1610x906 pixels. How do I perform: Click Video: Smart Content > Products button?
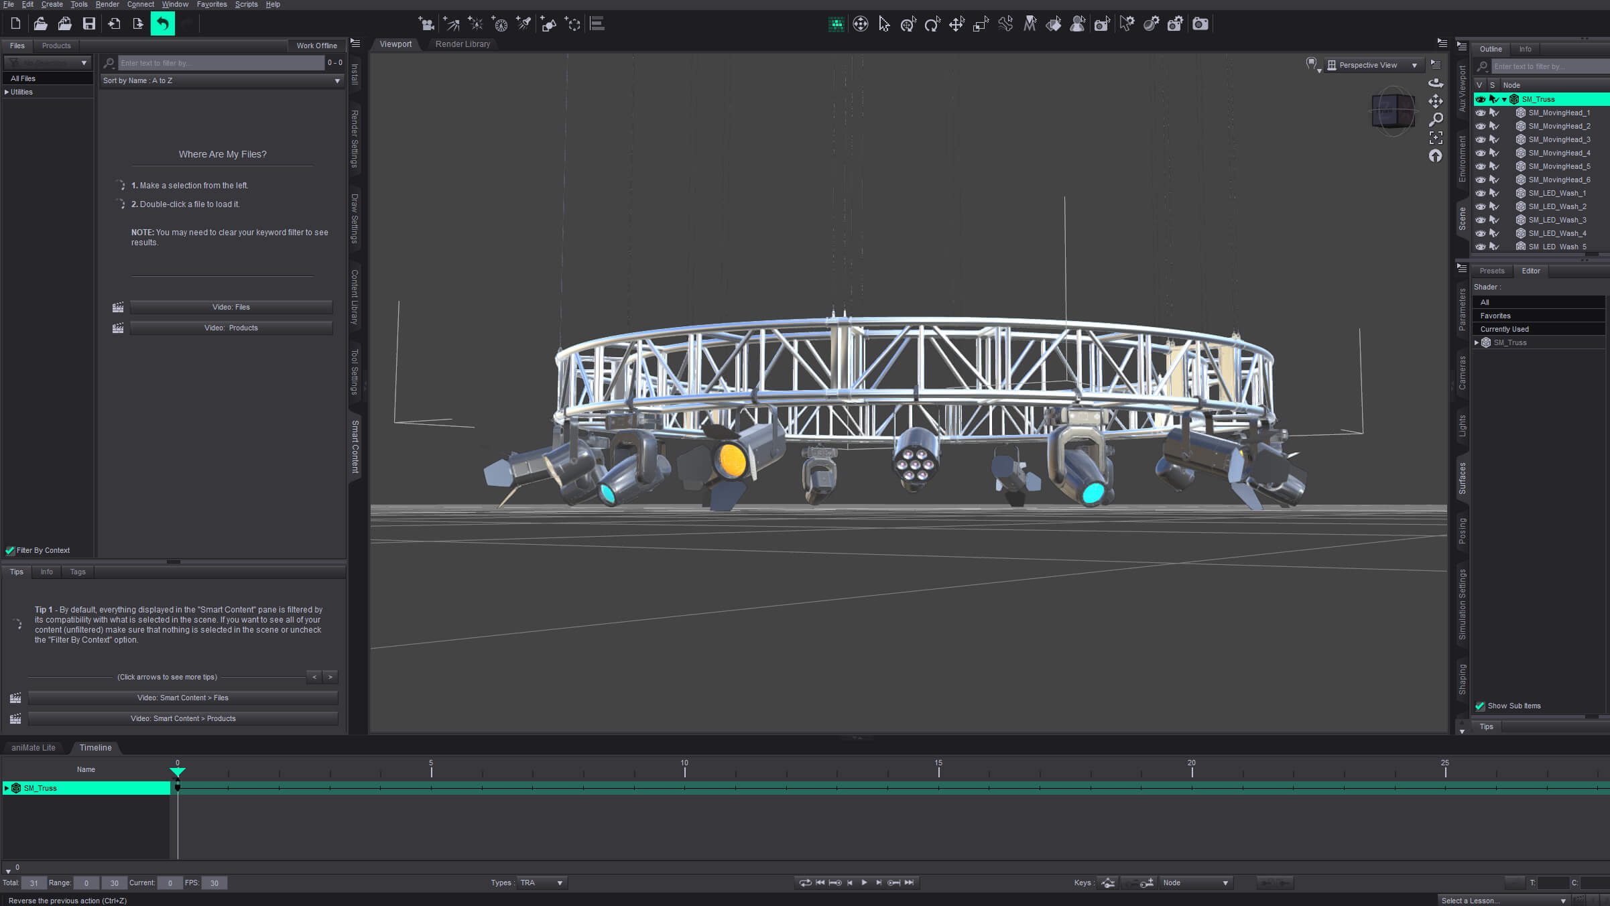183,718
